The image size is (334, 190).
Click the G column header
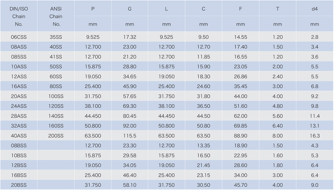click(x=129, y=9)
